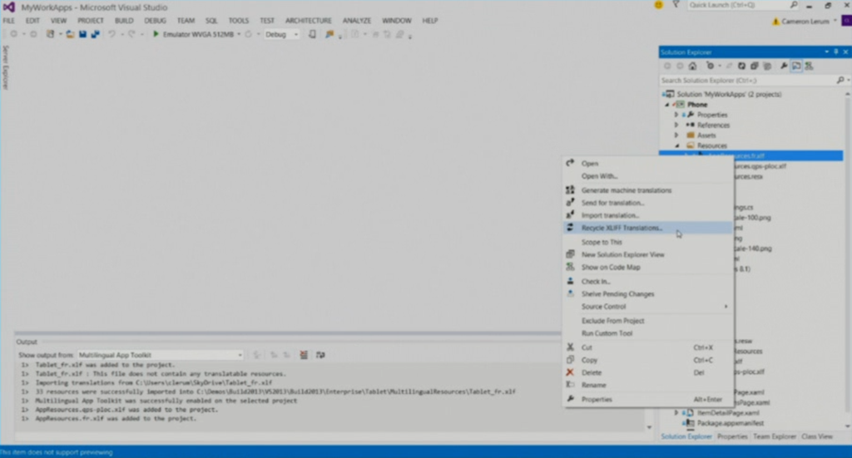Pin the Solution Explorer panel

click(835, 52)
